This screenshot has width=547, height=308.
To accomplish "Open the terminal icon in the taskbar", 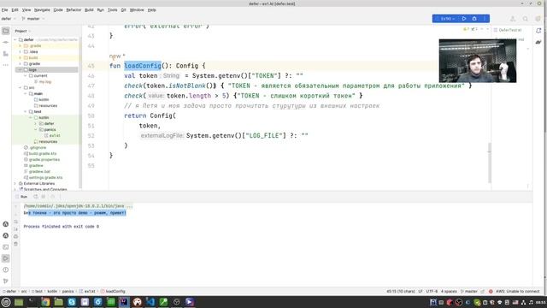I will point(32,302).
